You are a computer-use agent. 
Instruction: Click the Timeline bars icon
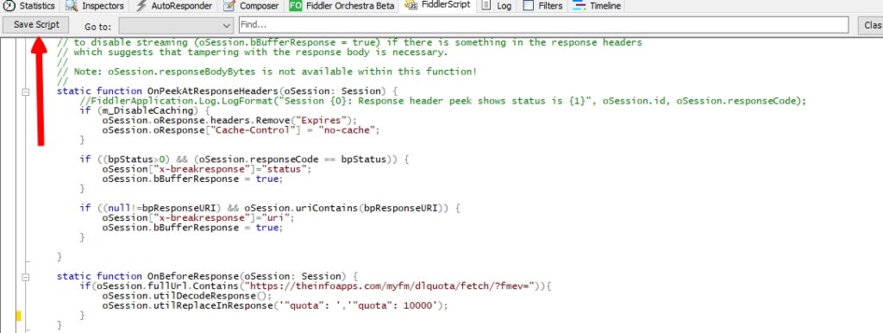click(x=579, y=6)
